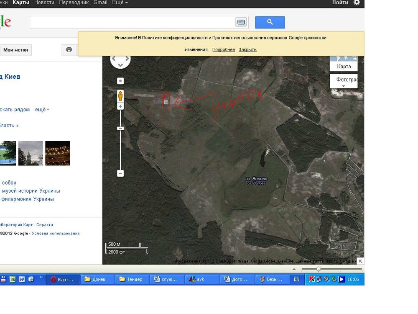Open the Новости tab
The image size is (418, 314).
coord(44,3)
